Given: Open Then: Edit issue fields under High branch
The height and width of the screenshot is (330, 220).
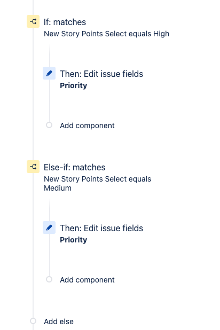Looking at the screenshot, I should 101,74.
